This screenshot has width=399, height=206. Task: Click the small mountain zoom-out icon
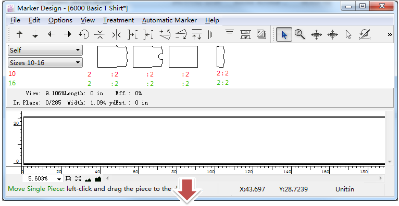pyautogui.click(x=88, y=179)
